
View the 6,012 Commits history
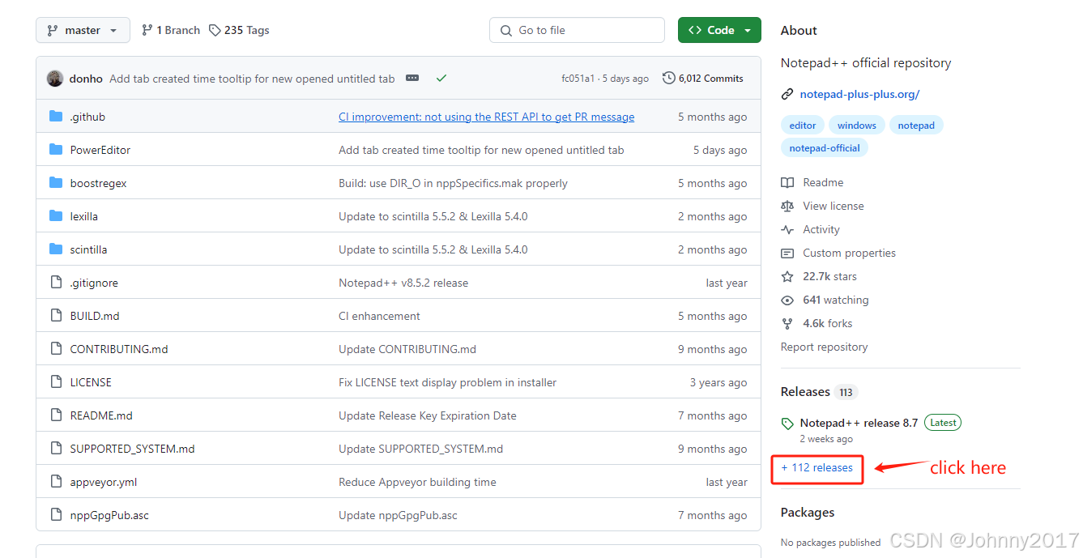(703, 79)
